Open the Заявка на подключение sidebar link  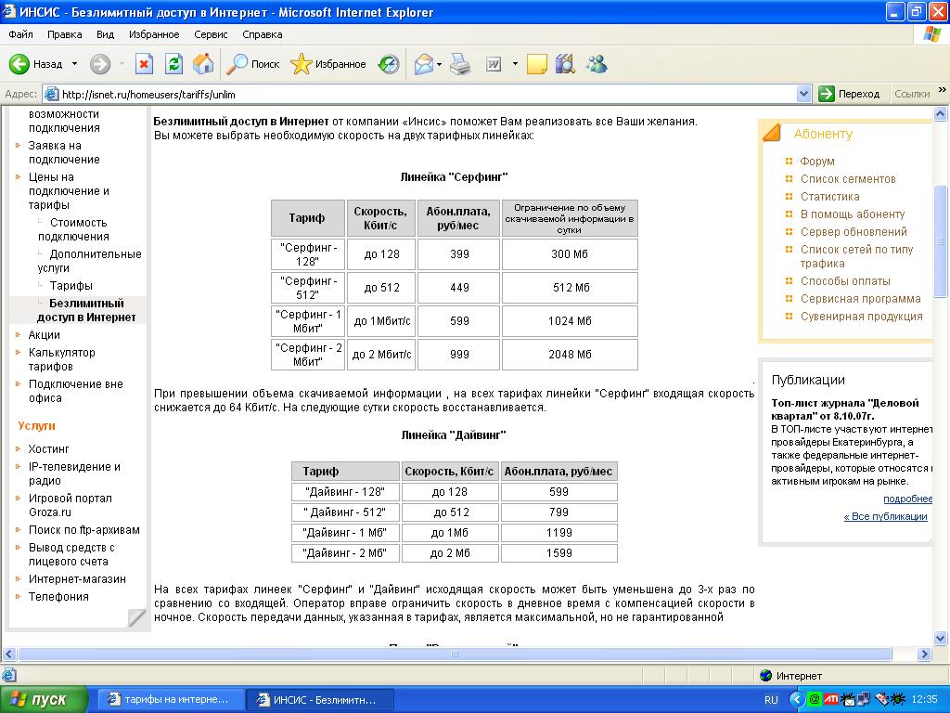coord(64,152)
